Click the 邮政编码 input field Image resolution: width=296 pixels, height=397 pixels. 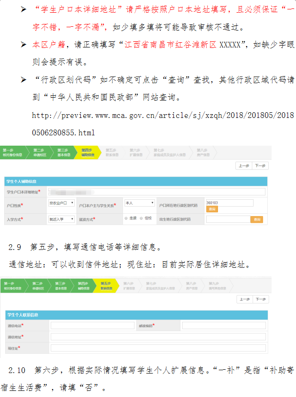coord(224,325)
